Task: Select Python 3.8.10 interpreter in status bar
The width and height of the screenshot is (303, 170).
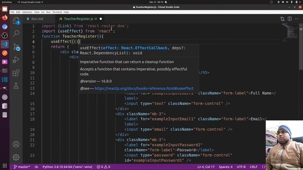Action: pos(67,167)
